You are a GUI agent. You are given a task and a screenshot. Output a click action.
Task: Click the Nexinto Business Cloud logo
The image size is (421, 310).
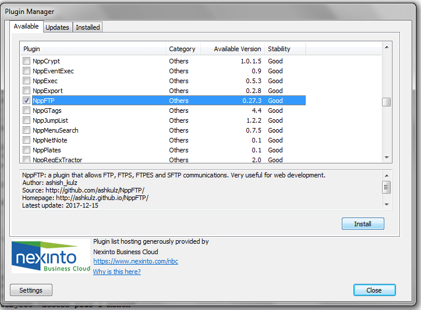pos(51,256)
